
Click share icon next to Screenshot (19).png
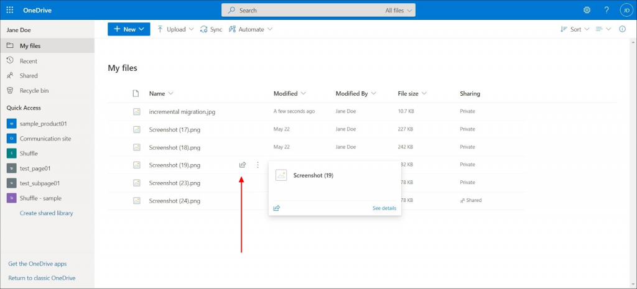pyautogui.click(x=243, y=165)
